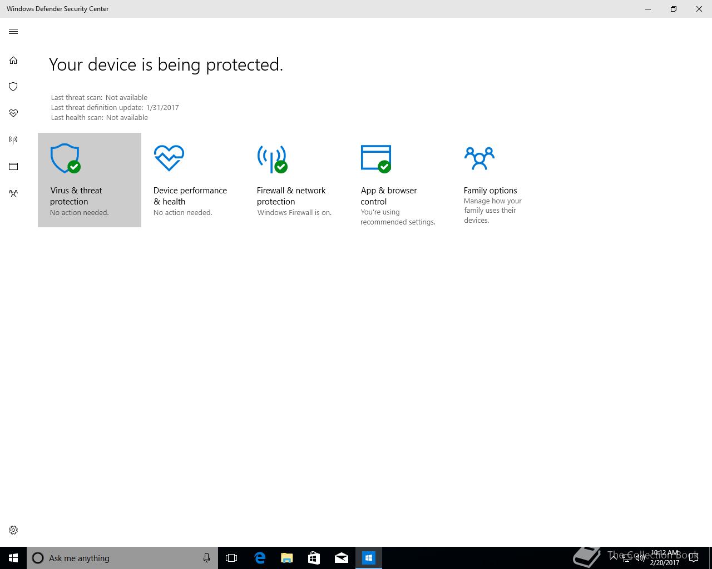Click 'Windows Firewall is on.' text
This screenshot has width=712, height=569.
(x=294, y=213)
